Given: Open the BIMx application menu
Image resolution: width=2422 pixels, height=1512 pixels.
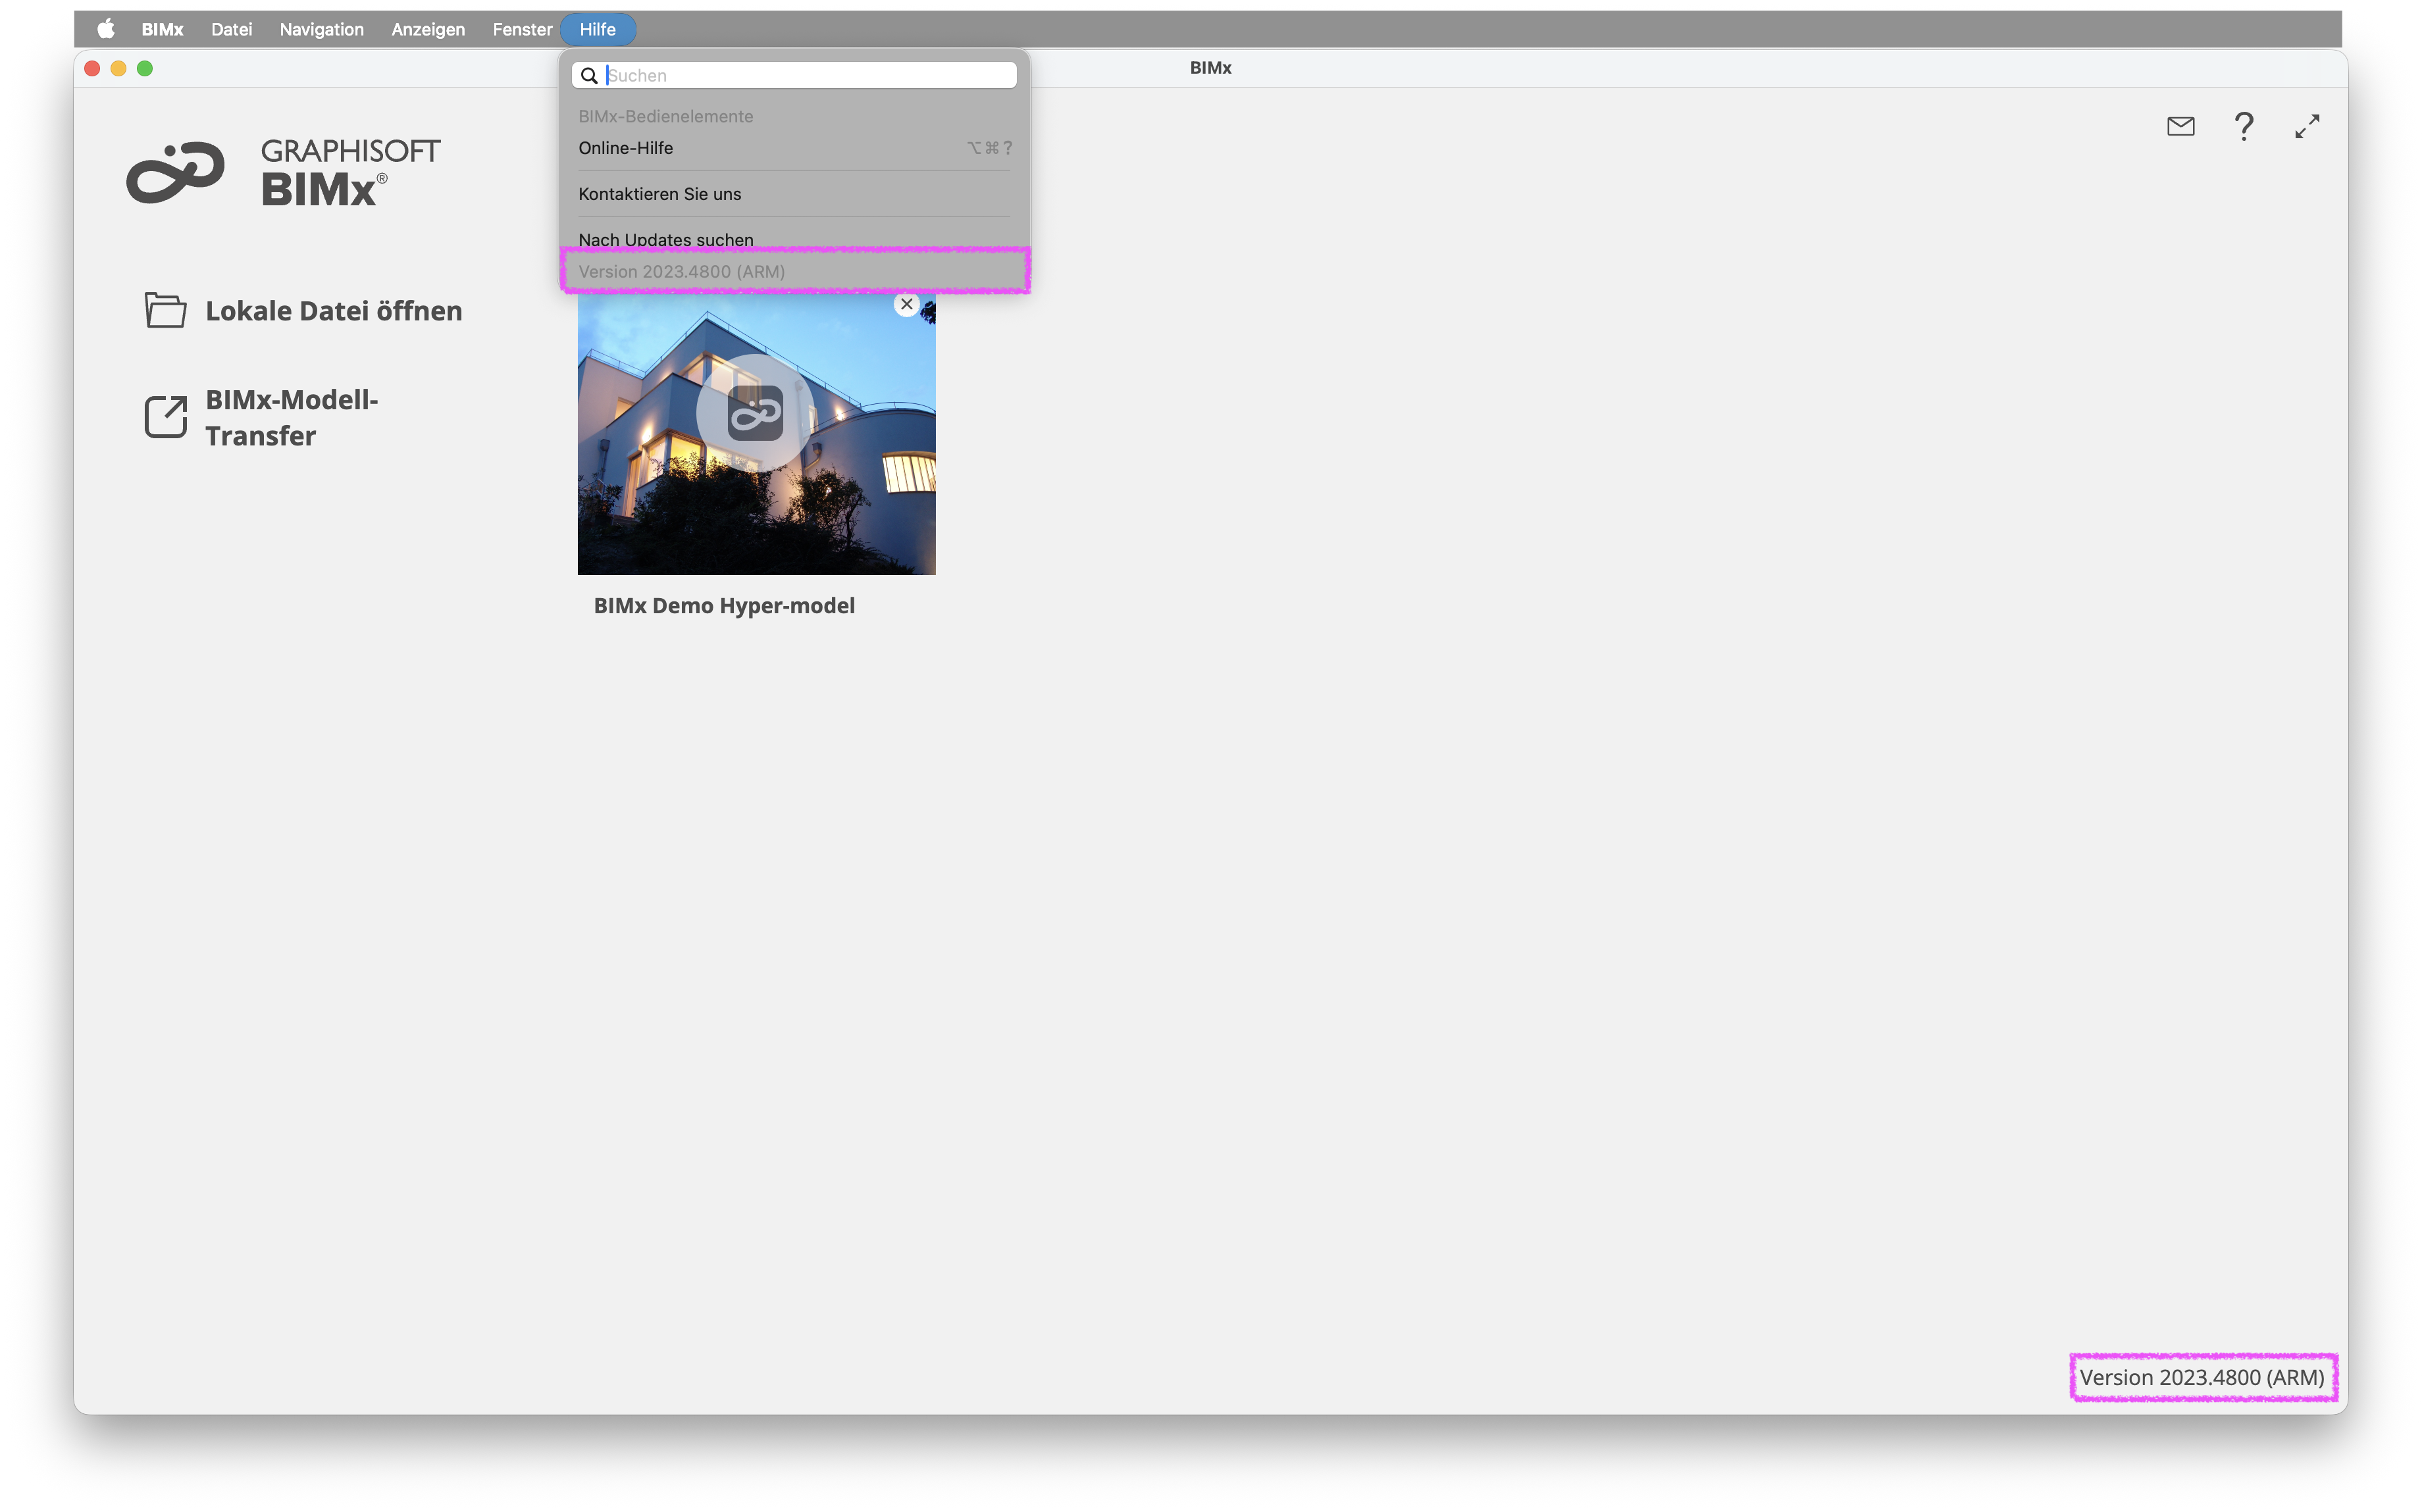Looking at the screenshot, I should tap(162, 29).
